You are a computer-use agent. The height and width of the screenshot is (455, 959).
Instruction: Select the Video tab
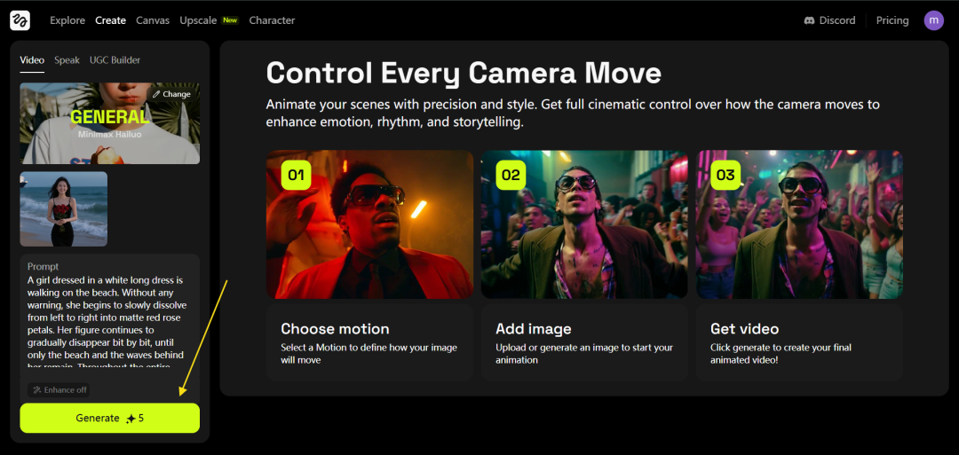(32, 60)
